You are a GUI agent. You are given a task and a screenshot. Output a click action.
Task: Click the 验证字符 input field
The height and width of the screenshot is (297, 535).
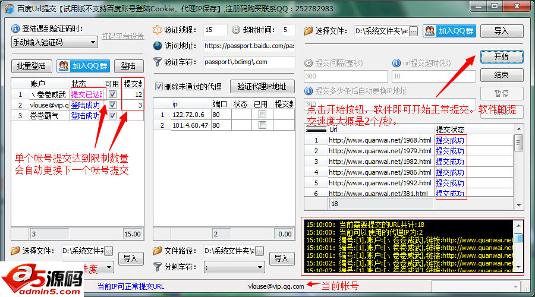250,62
